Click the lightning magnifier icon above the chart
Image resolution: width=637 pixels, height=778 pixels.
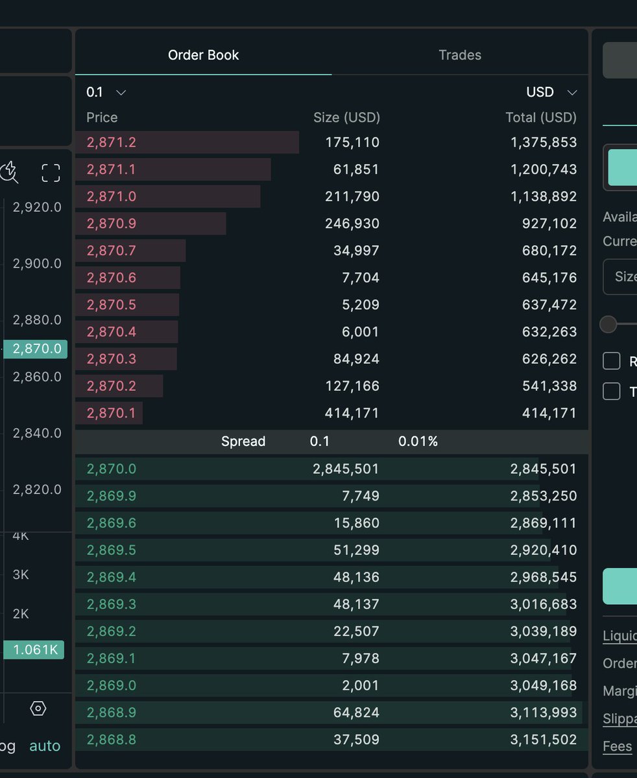pyautogui.click(x=10, y=172)
